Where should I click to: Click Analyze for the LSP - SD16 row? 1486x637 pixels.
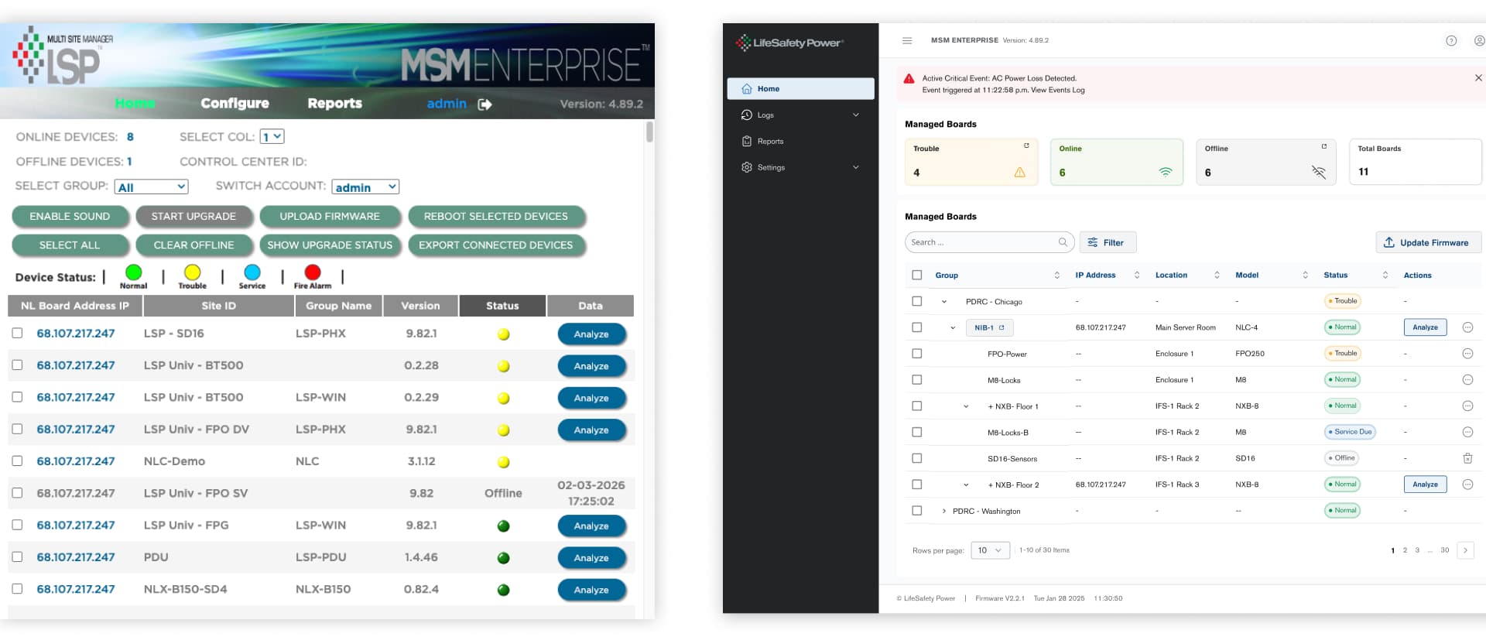[591, 334]
